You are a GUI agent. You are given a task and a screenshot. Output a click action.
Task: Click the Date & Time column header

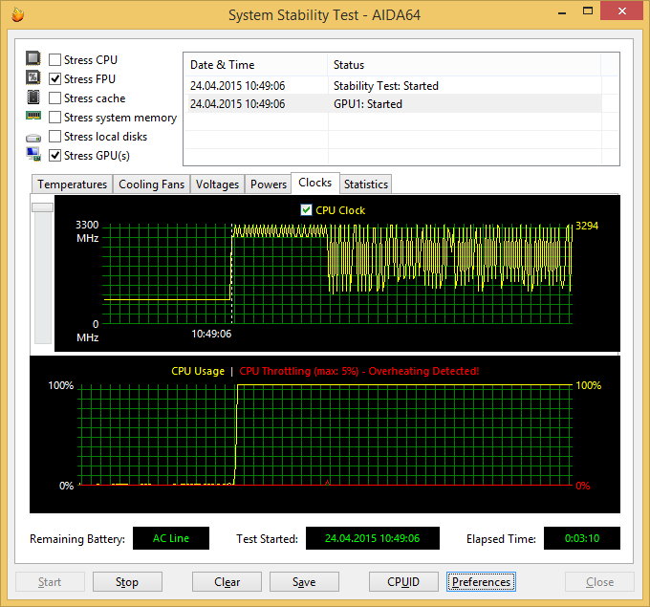point(255,65)
